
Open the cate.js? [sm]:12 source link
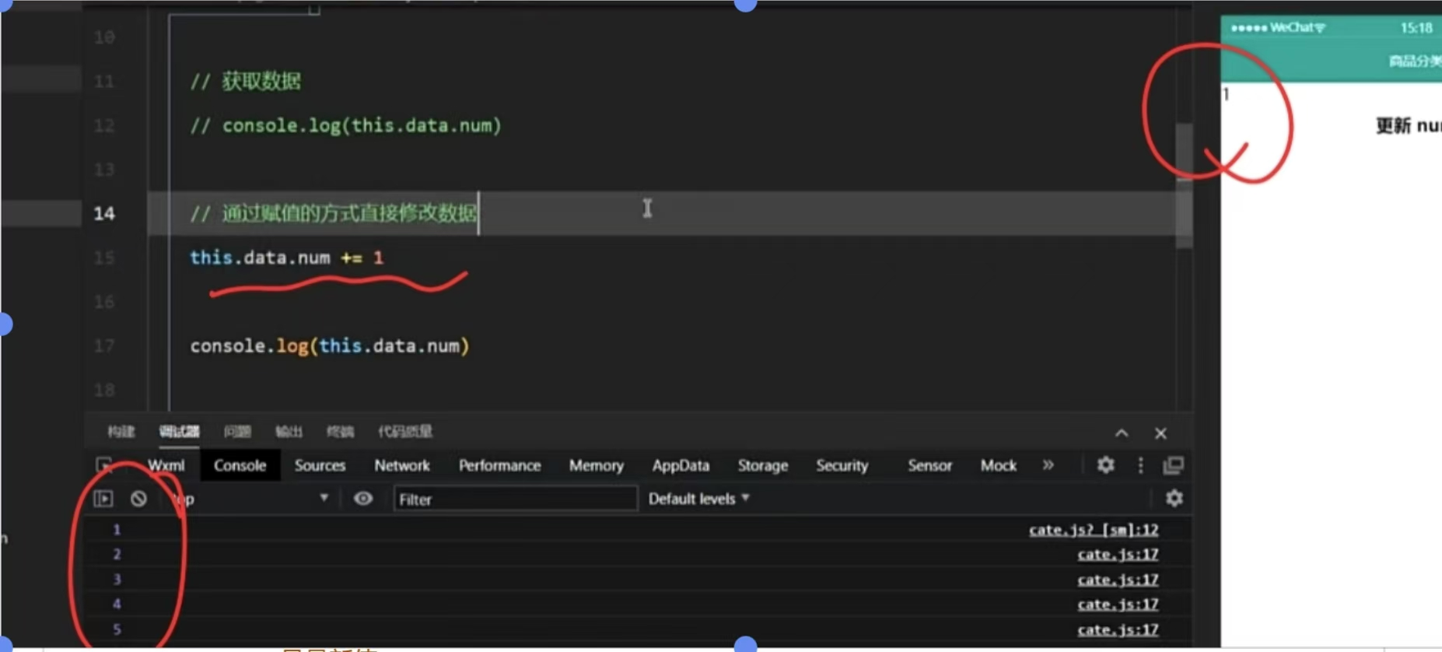[1093, 530]
